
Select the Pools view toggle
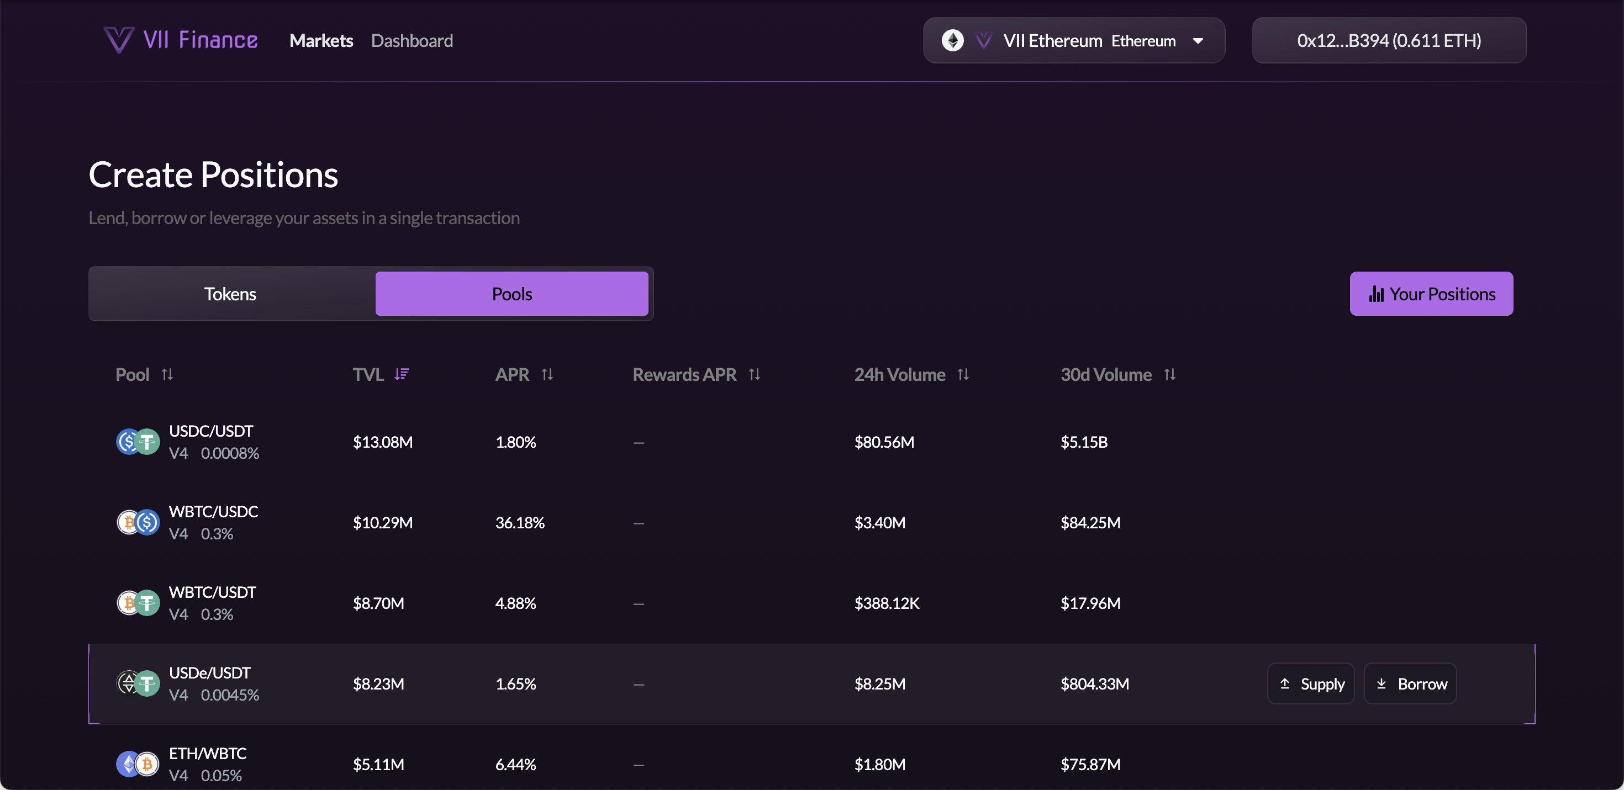512,294
